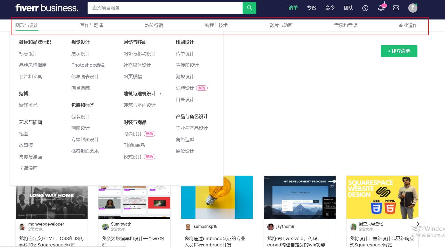Screen dimensions: 445x247
Task: Select the 音乐和音频 category tab
Action: (346, 25)
